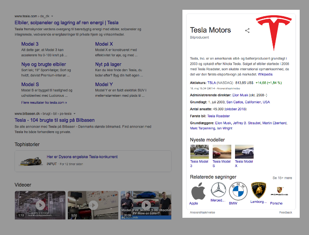309x235 pixels.
Task: Open Nyt på lager sitelink
Action: pyautogui.click(x=108, y=64)
